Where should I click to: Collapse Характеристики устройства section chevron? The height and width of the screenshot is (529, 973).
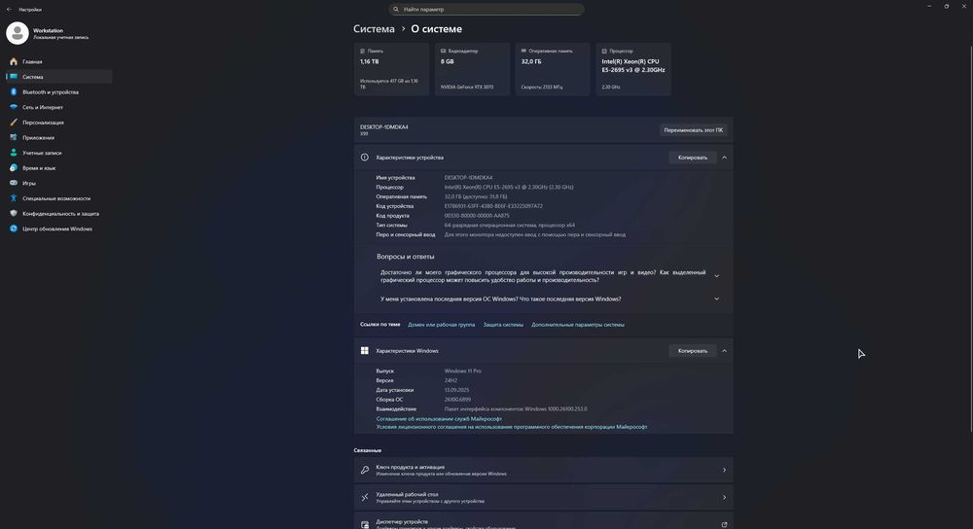point(724,158)
